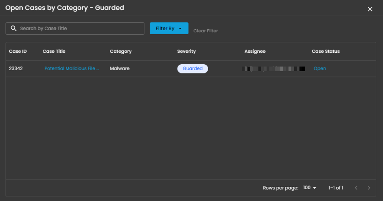
Task: Click the Open case status link
Action: [320, 69]
